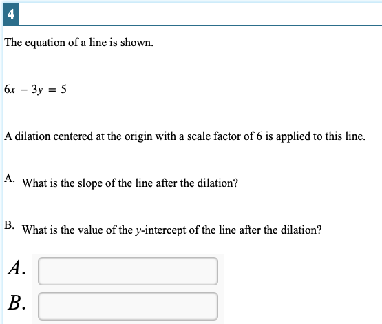382x324 pixels.
Task: Click the y-intercept question text for part B
Action: tap(172, 230)
